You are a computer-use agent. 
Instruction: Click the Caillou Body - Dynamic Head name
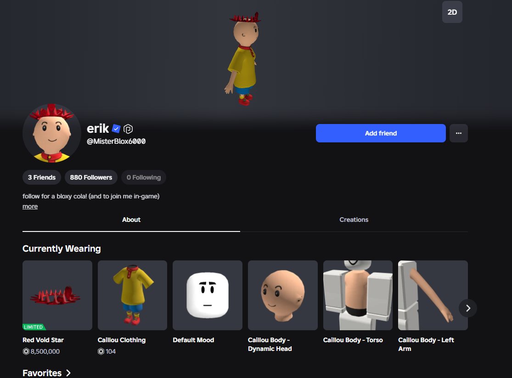coord(270,344)
